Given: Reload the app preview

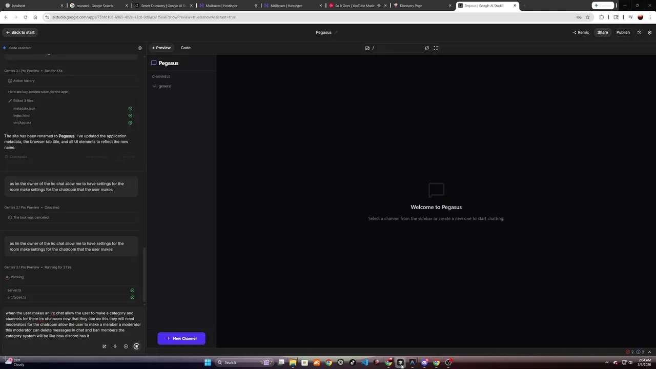Looking at the screenshot, I should click(427, 48).
